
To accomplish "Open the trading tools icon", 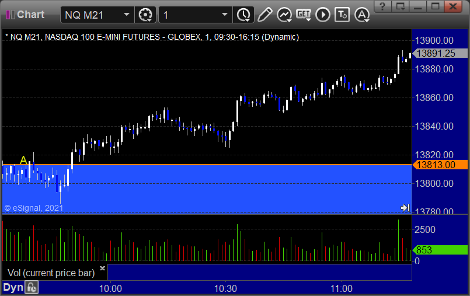I will (342, 15).
